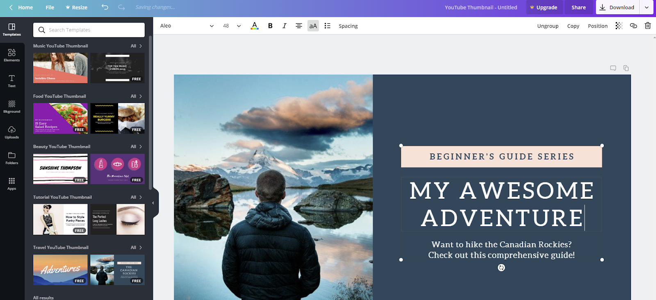Collapse the templates side panel
The width and height of the screenshot is (656, 300).
pos(154,203)
